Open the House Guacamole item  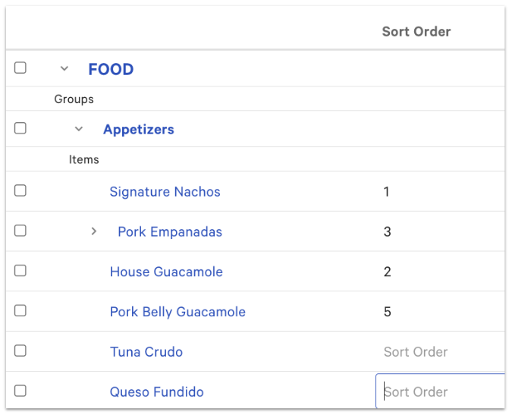coord(166,272)
